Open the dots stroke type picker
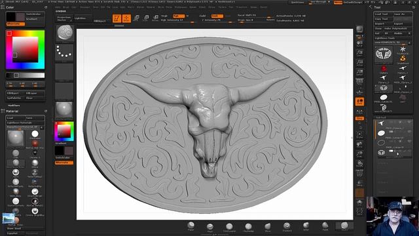This screenshot has width=419, height=236. pyautogui.click(x=64, y=52)
